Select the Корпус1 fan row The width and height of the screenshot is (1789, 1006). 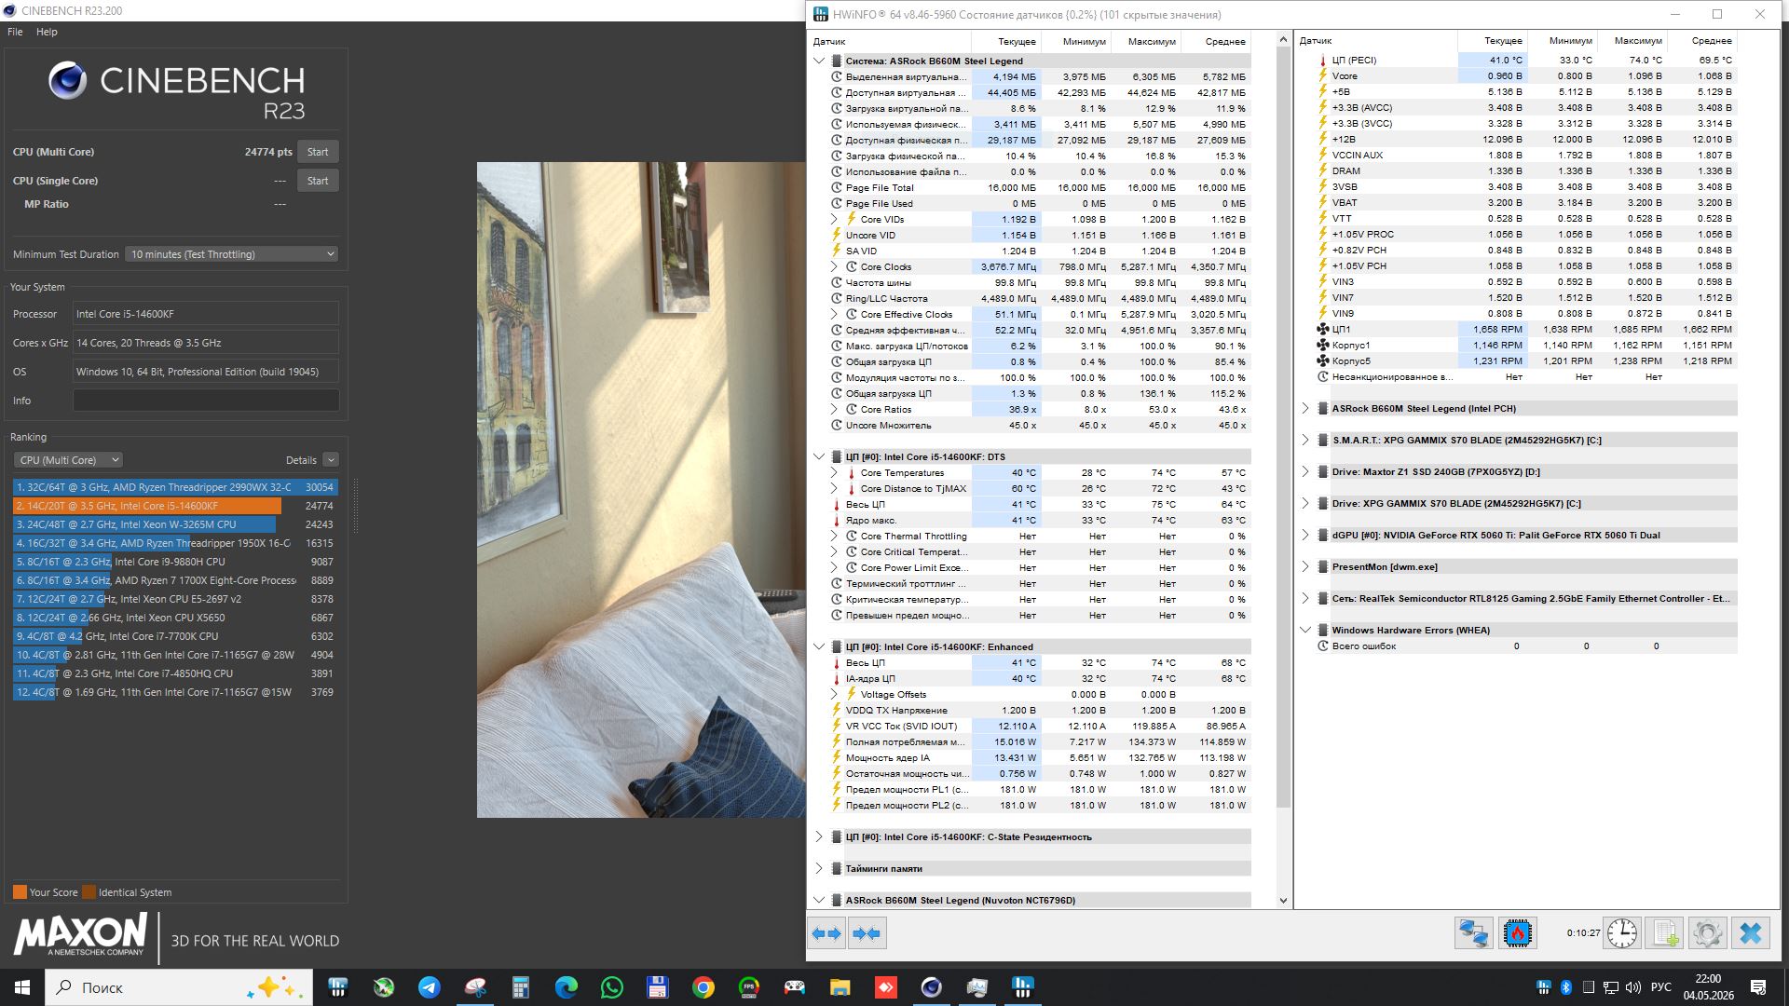1525,346
